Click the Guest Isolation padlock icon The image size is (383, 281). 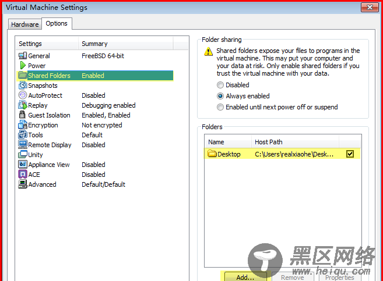click(x=22, y=115)
